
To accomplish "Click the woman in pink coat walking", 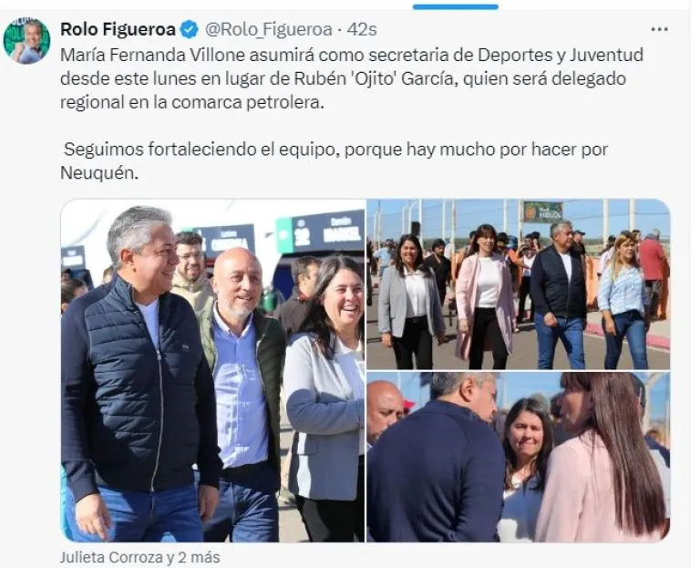I will coord(485,296).
